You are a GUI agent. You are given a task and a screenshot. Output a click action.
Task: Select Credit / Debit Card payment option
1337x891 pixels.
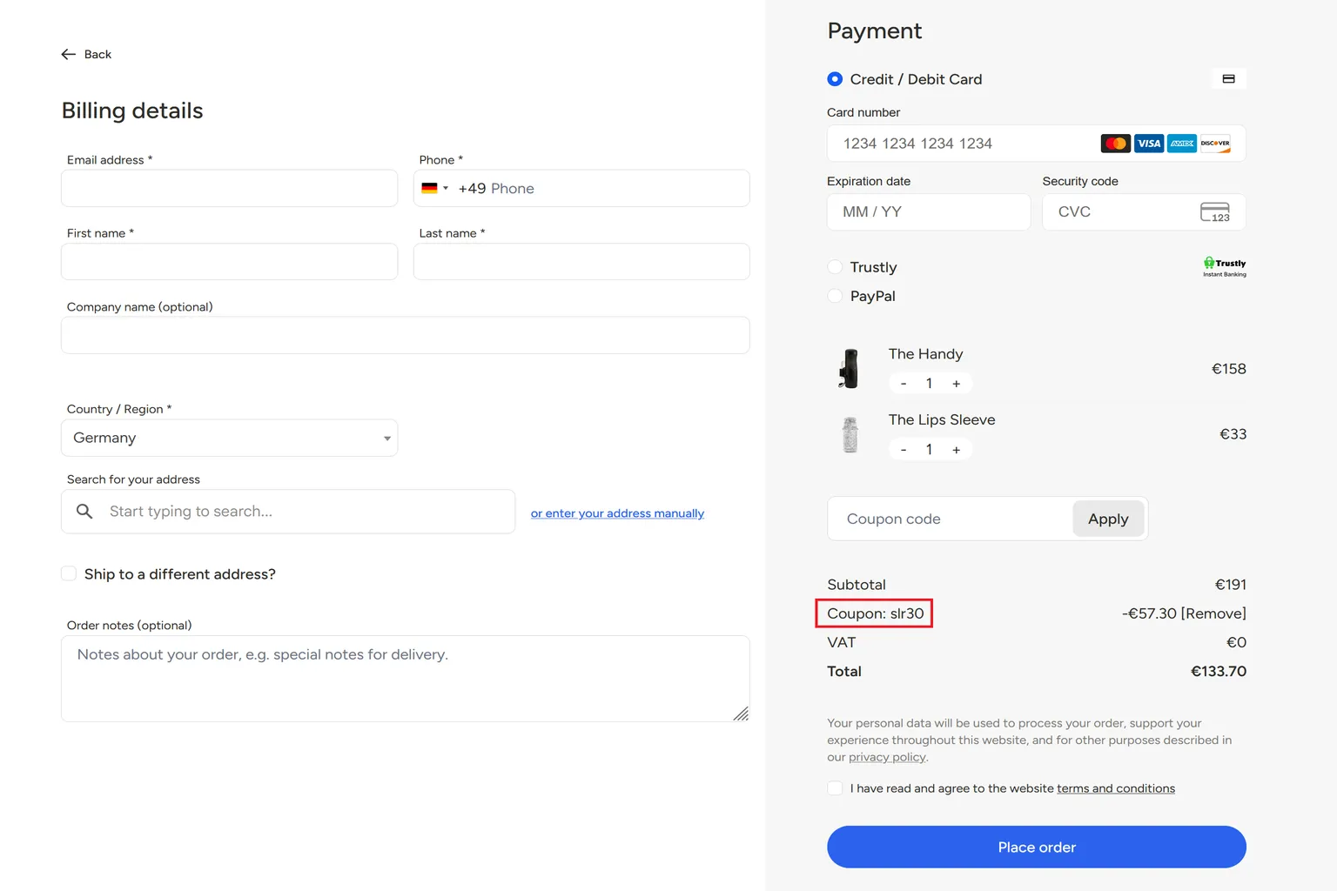click(x=835, y=79)
